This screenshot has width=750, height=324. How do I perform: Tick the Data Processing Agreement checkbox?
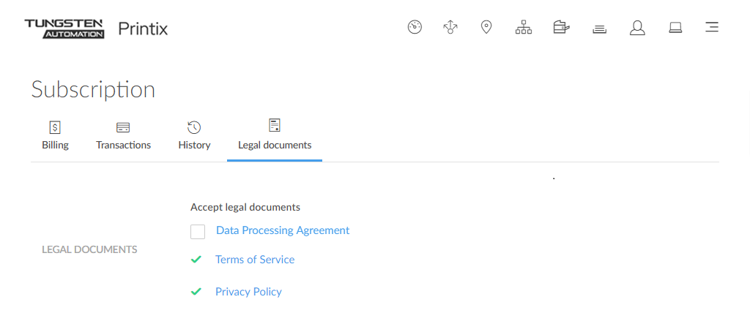[x=198, y=232]
